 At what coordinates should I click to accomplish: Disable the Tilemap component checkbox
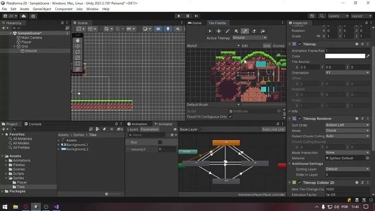click(299, 44)
